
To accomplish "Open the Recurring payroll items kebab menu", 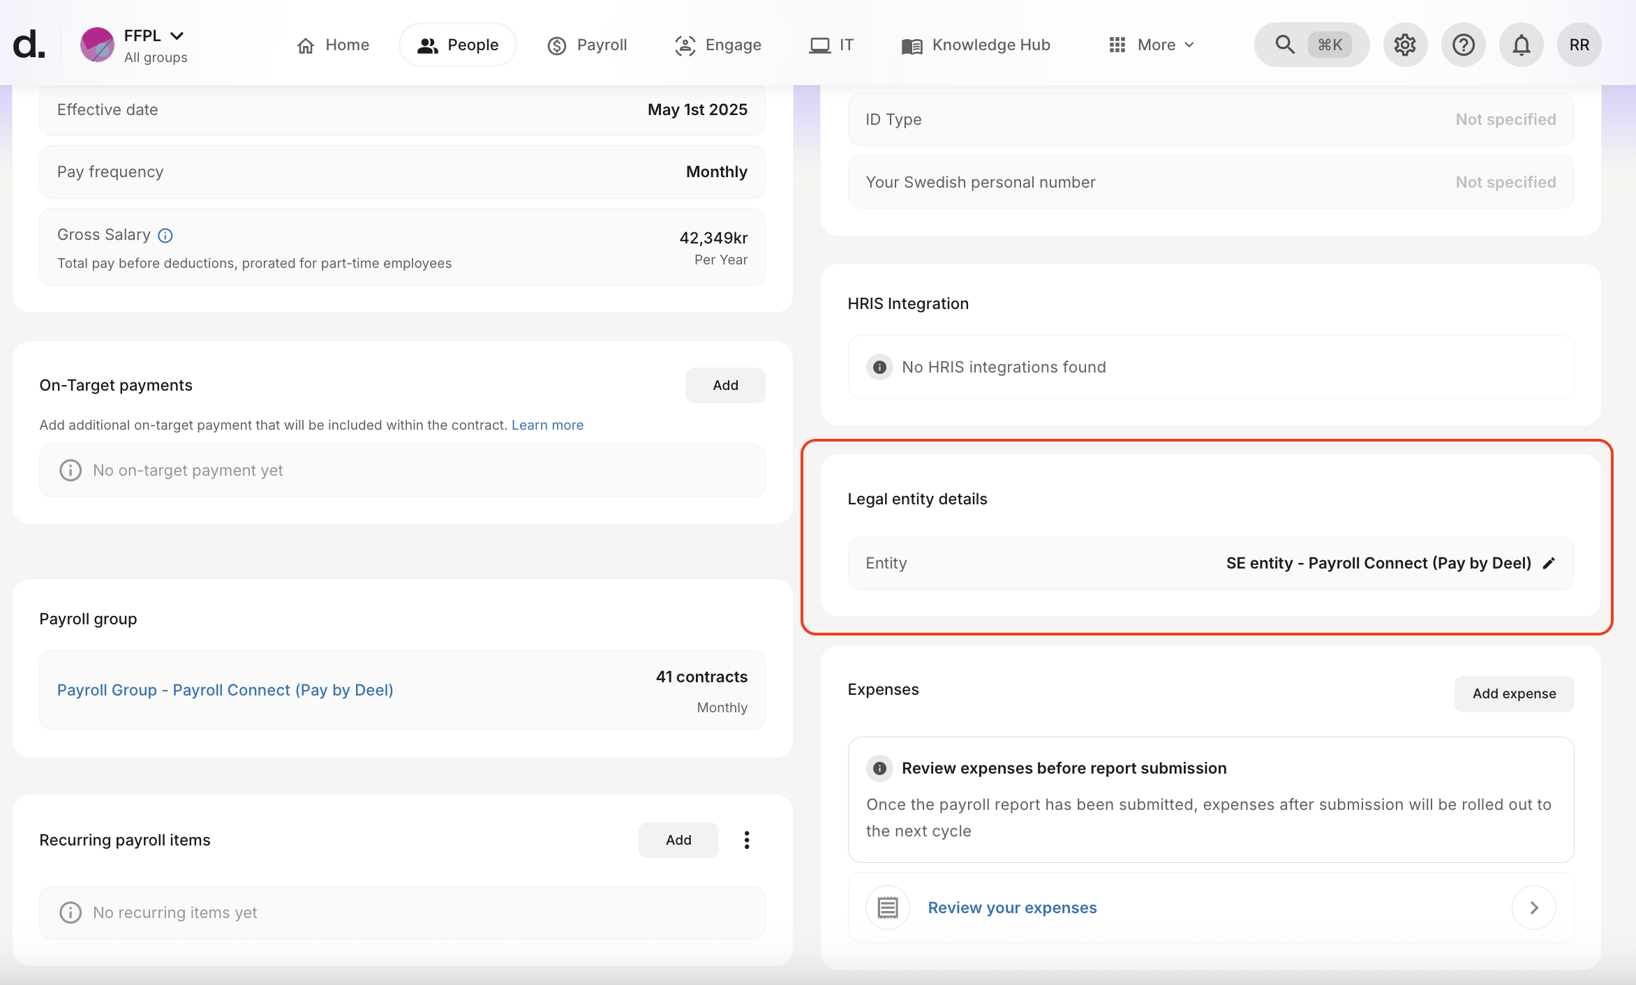I will [747, 840].
